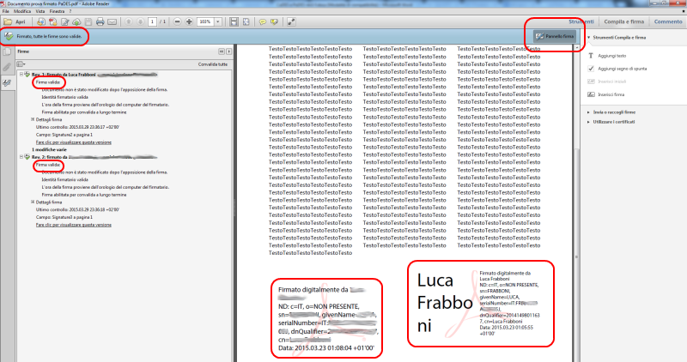Zoom out with the minus button
The image size is (687, 362).
click(x=177, y=21)
